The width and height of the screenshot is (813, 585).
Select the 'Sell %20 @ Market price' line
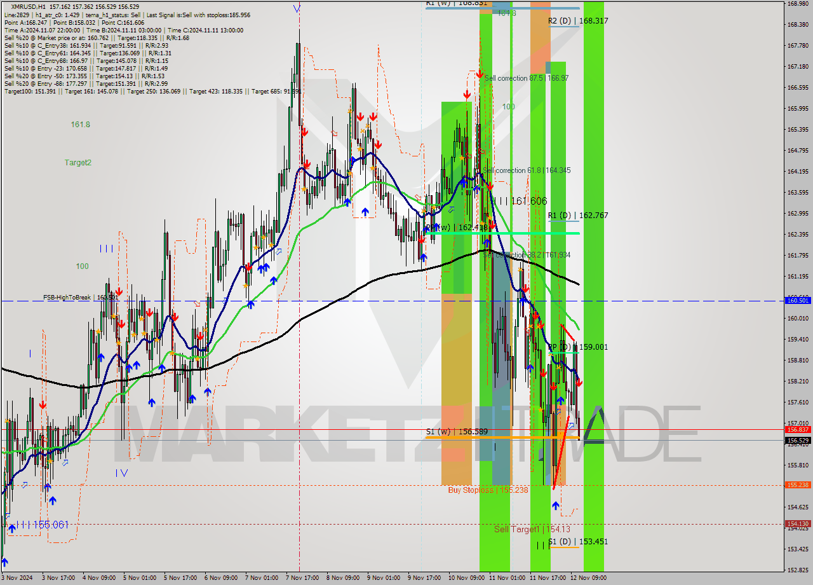97,38
